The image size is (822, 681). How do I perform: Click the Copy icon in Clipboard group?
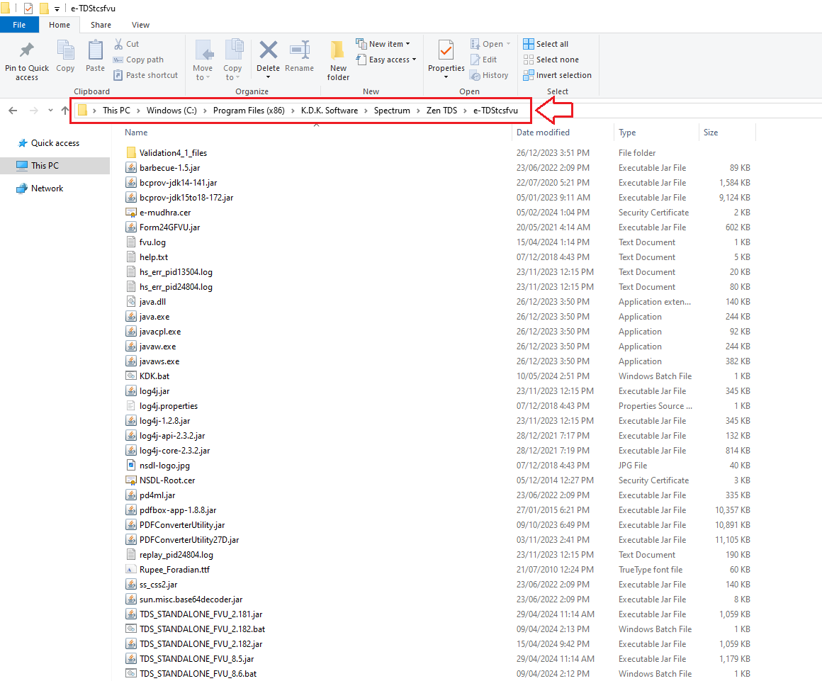(x=65, y=50)
